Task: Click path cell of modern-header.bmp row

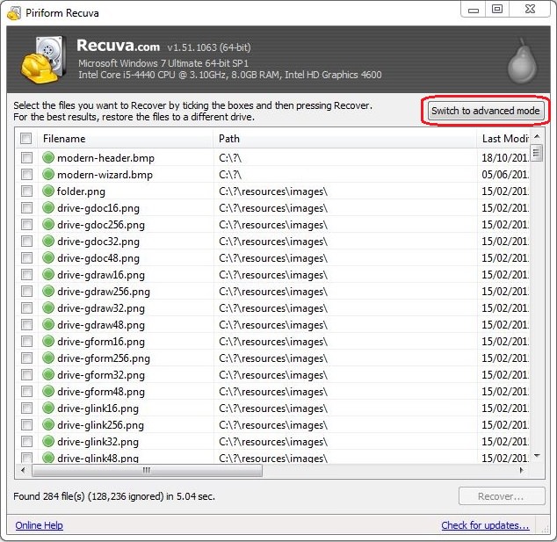Action: pyautogui.click(x=345, y=157)
